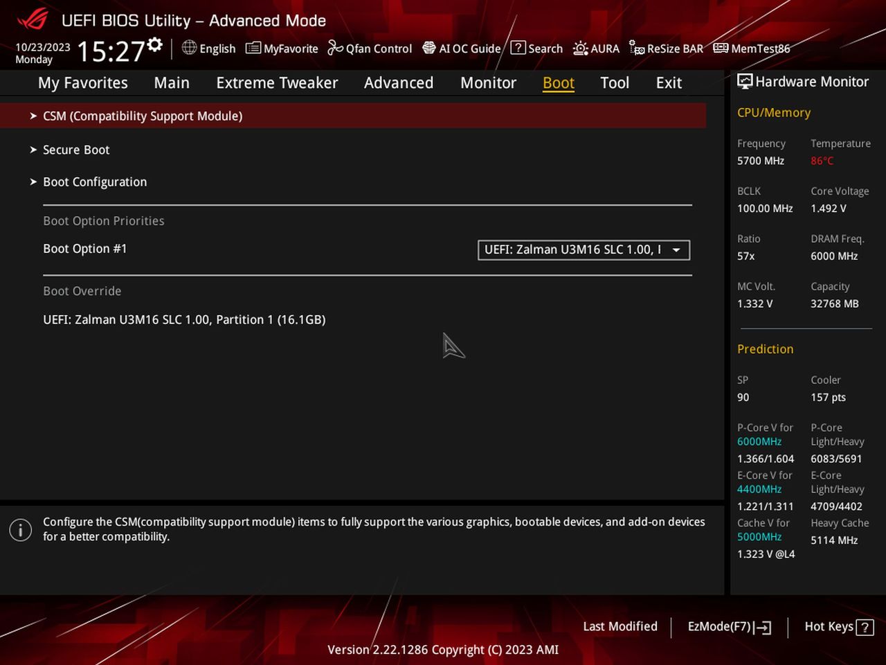Launch AI OC Guide icon
The image size is (886, 665).
click(429, 48)
